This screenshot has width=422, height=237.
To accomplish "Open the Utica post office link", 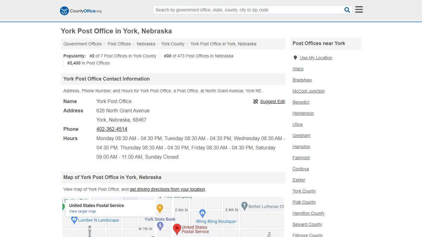I will coord(298,124).
